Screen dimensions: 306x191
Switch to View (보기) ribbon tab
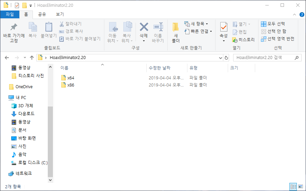point(60,15)
